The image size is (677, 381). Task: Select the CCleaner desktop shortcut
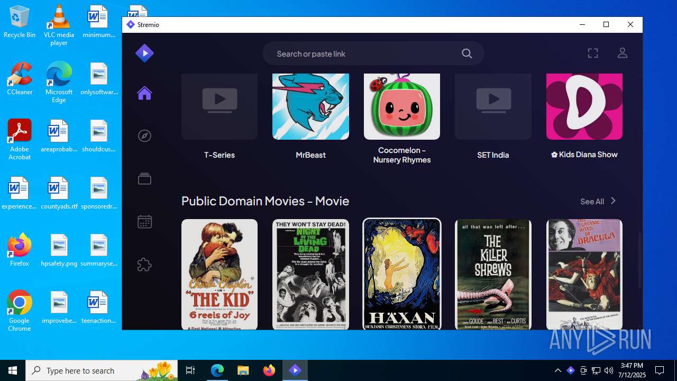[x=20, y=79]
